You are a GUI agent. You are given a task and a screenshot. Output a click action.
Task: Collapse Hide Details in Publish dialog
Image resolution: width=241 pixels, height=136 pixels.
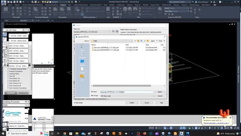(78, 103)
